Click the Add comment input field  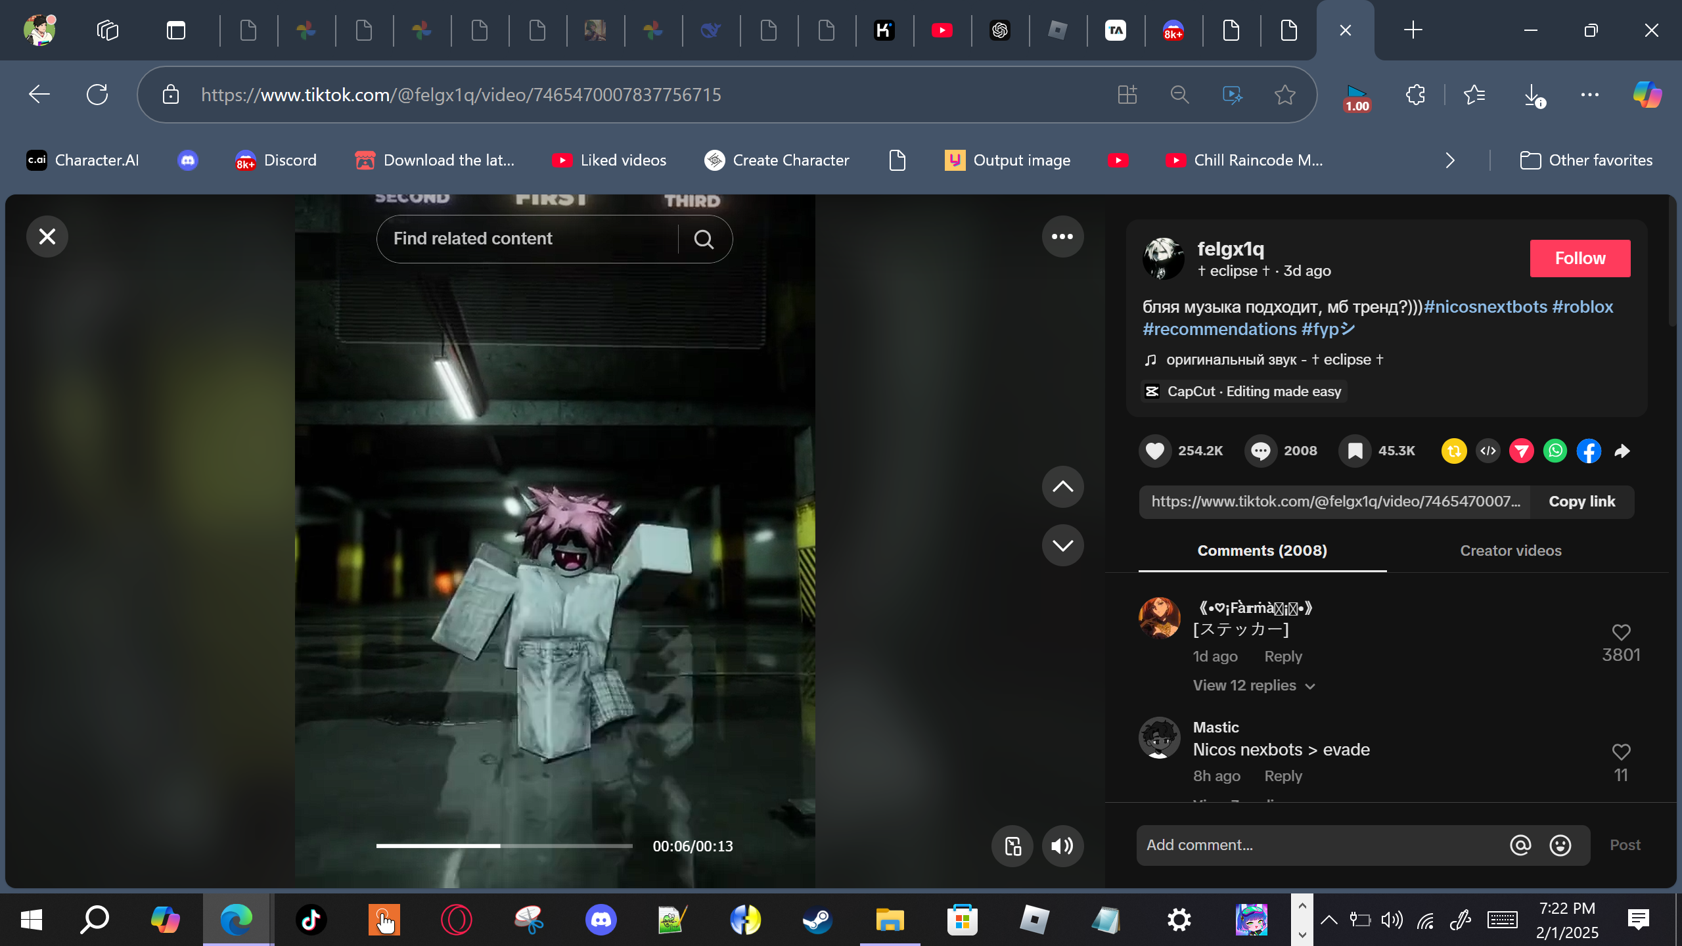pos(1321,845)
